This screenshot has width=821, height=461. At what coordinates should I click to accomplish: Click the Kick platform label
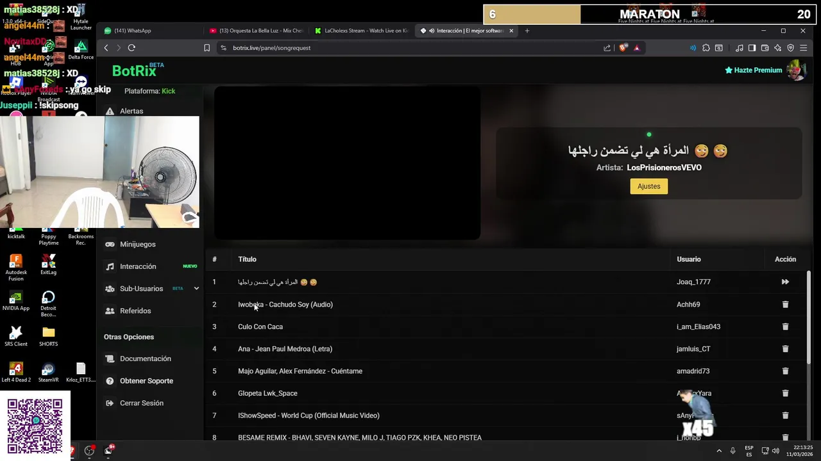click(x=168, y=91)
